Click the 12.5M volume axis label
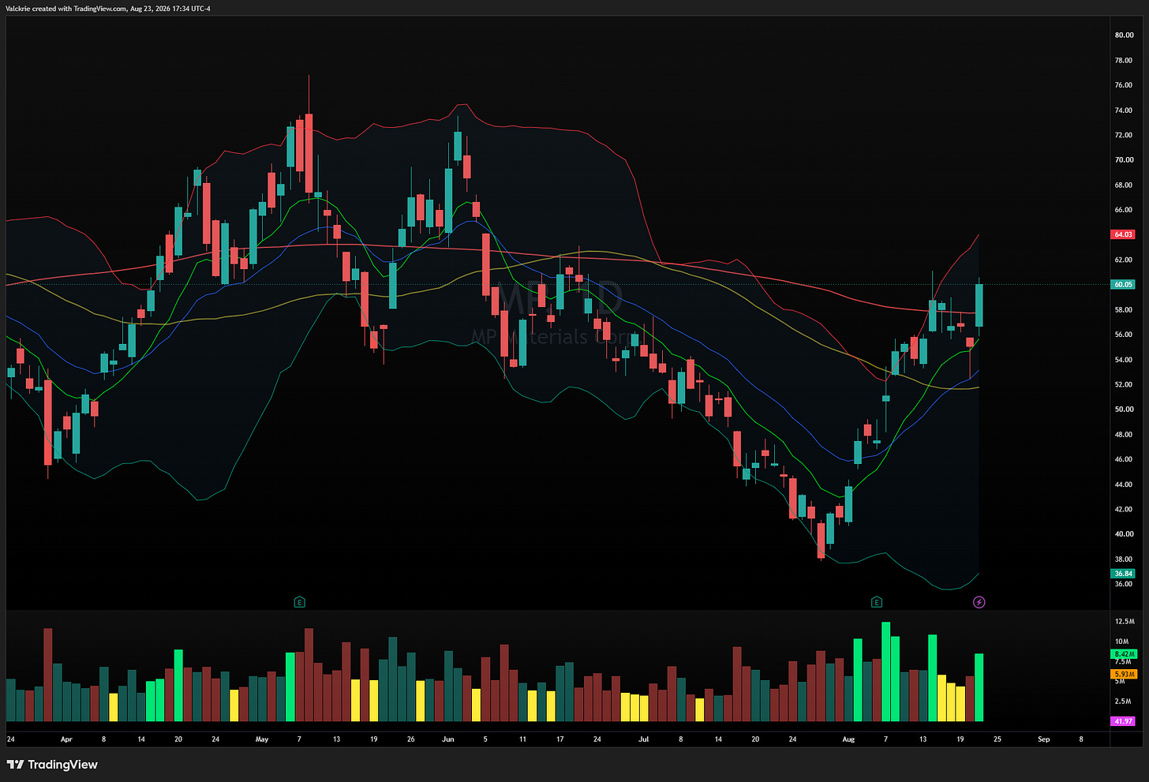 coord(1125,622)
